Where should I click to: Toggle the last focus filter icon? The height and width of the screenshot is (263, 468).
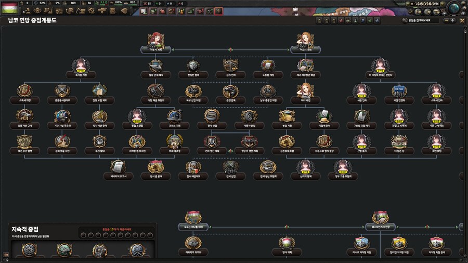(x=377, y=21)
